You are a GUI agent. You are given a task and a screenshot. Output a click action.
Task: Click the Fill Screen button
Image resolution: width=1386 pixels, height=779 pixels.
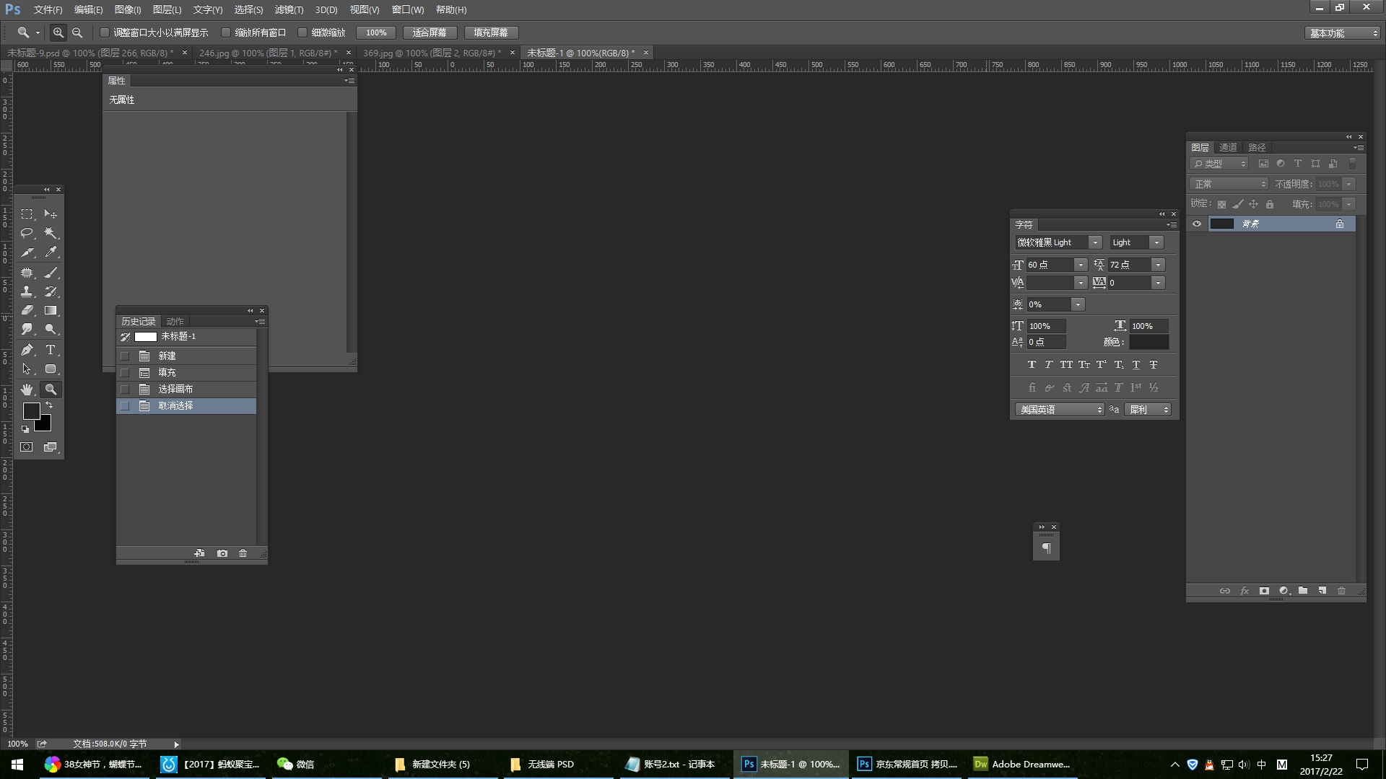[491, 32]
